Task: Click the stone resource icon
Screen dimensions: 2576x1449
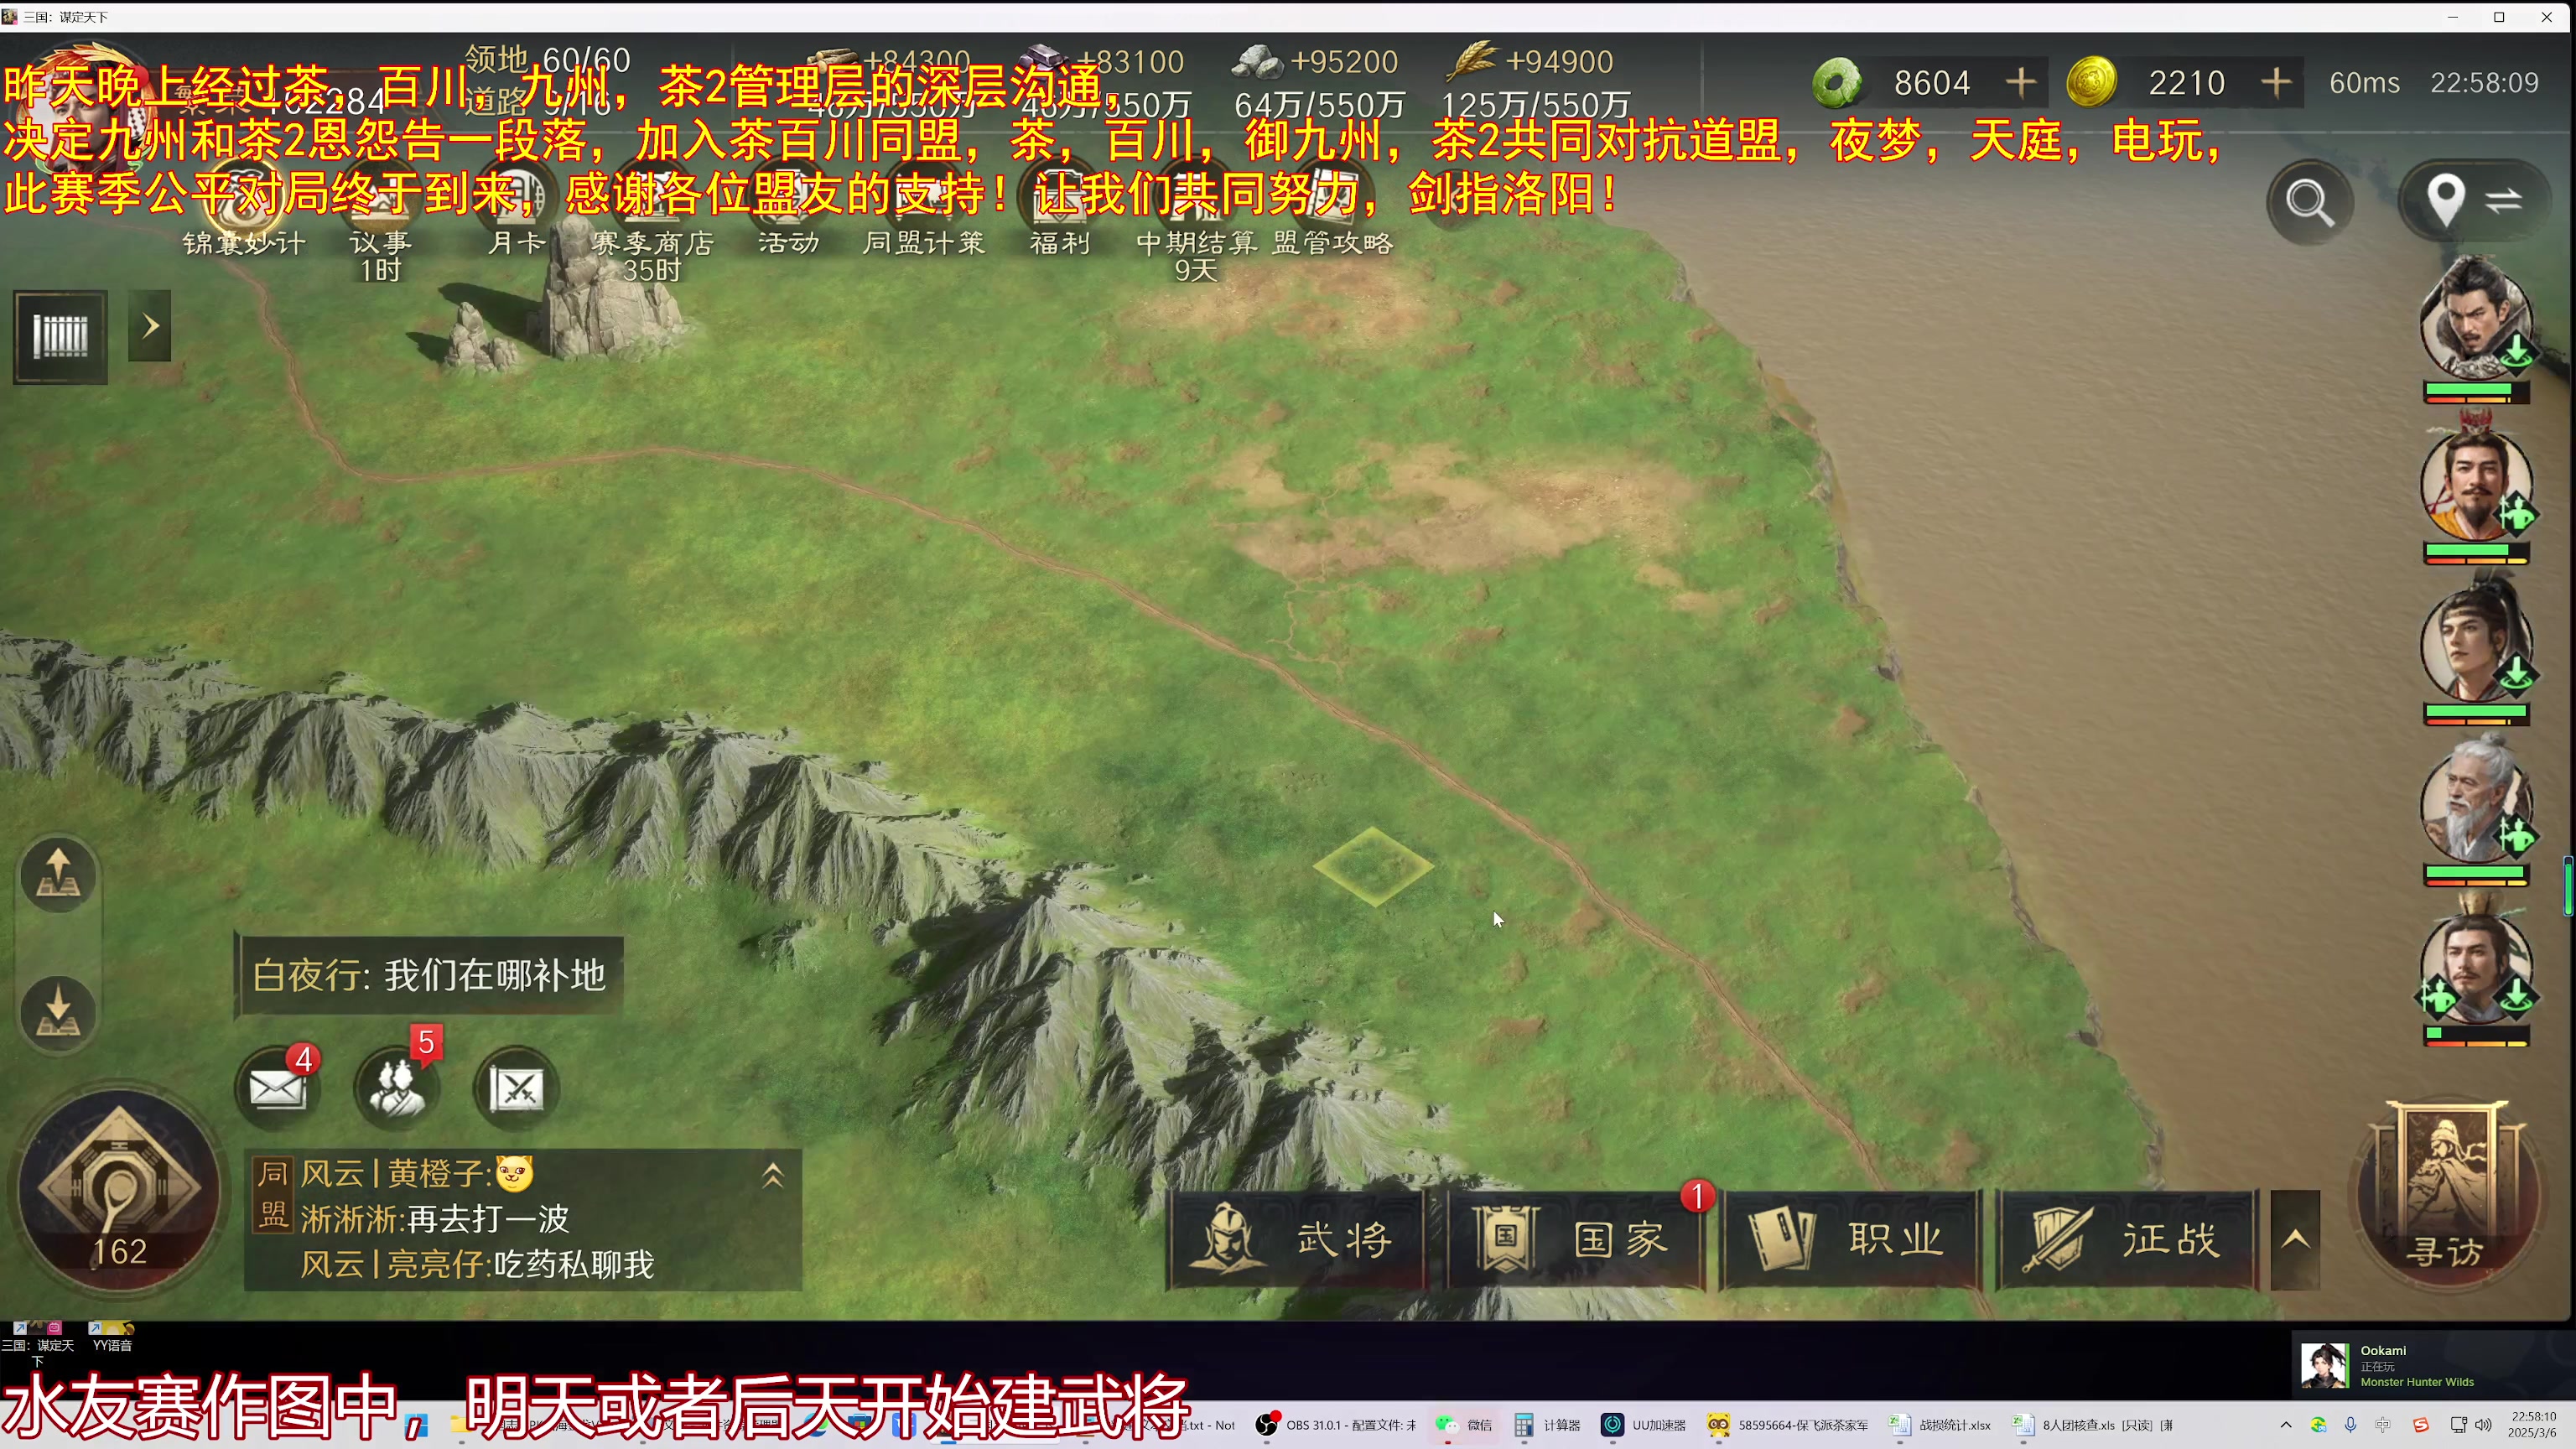Action: point(1257,62)
